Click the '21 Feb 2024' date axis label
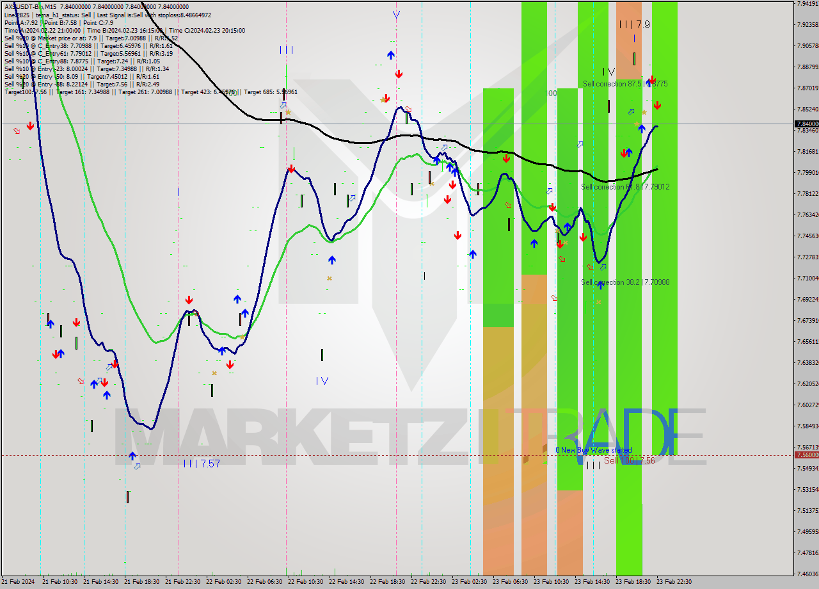Screen dimensions: 819x589 [18, 582]
